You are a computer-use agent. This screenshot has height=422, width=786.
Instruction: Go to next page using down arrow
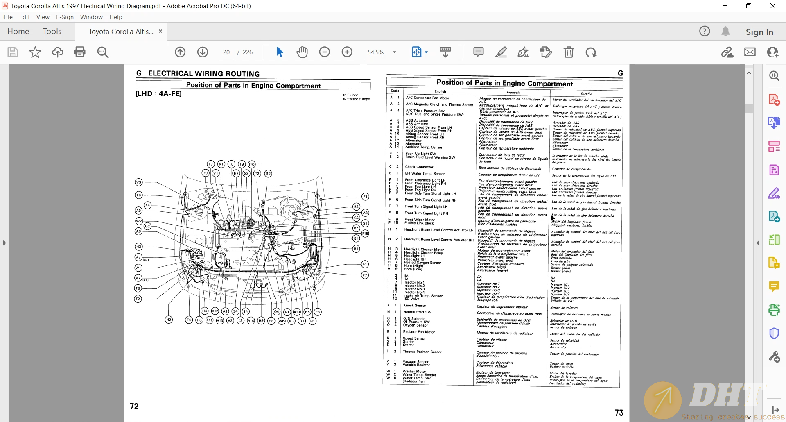click(x=203, y=52)
